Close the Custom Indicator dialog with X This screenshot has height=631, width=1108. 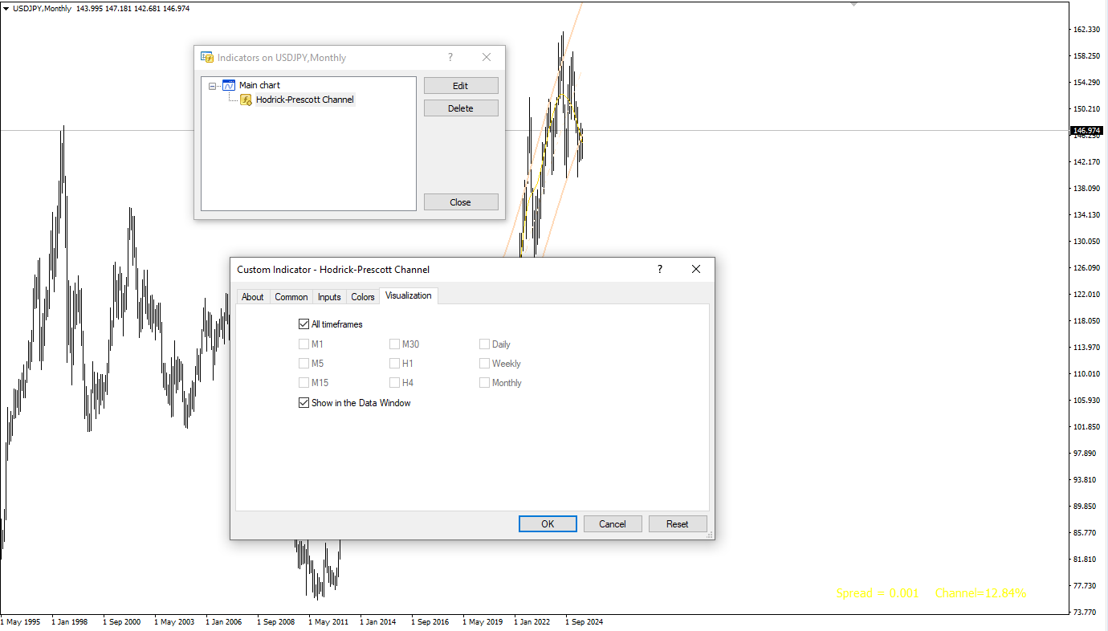pyautogui.click(x=696, y=270)
